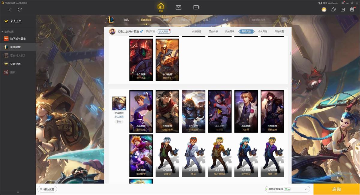Click the 伊泽瑞尔 champion portrait

coord(119,103)
